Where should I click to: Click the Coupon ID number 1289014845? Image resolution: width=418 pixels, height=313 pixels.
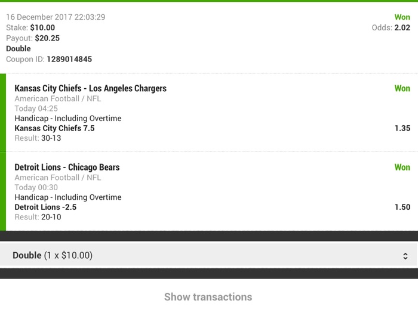[69, 60]
